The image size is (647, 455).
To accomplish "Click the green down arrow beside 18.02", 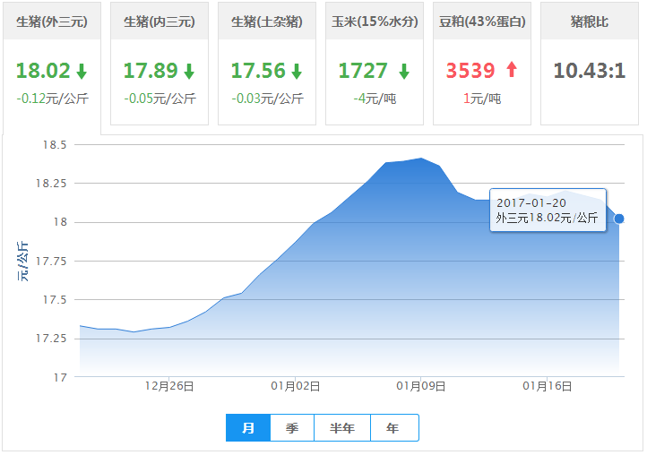I will pos(82,72).
